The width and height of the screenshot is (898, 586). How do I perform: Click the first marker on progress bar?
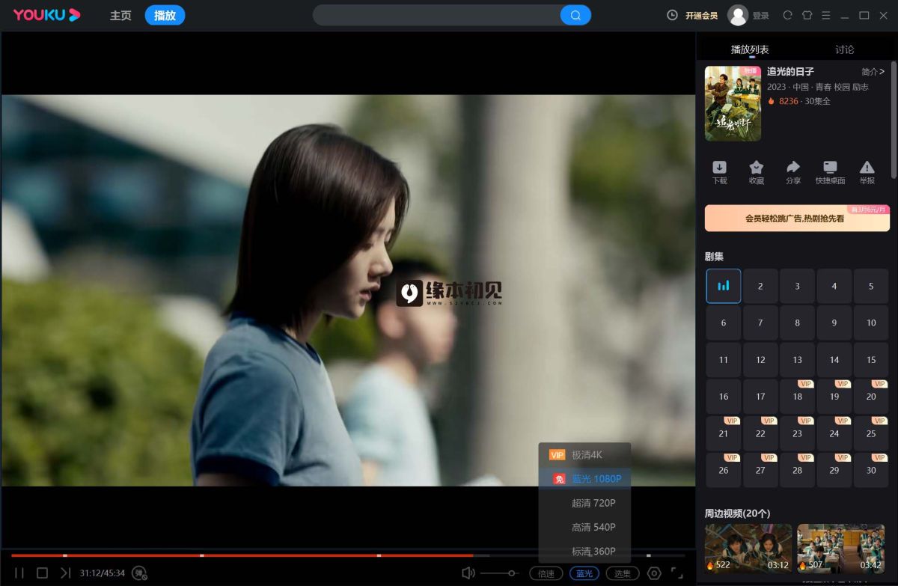coord(65,555)
